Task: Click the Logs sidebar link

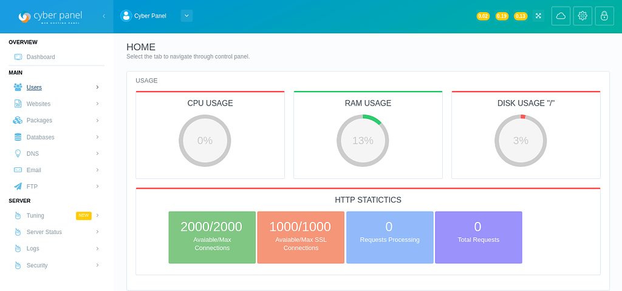Action: coord(33,249)
